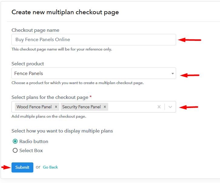
Task: Remove the Wood Fence Panel plan tag
Action: [x=56, y=107]
